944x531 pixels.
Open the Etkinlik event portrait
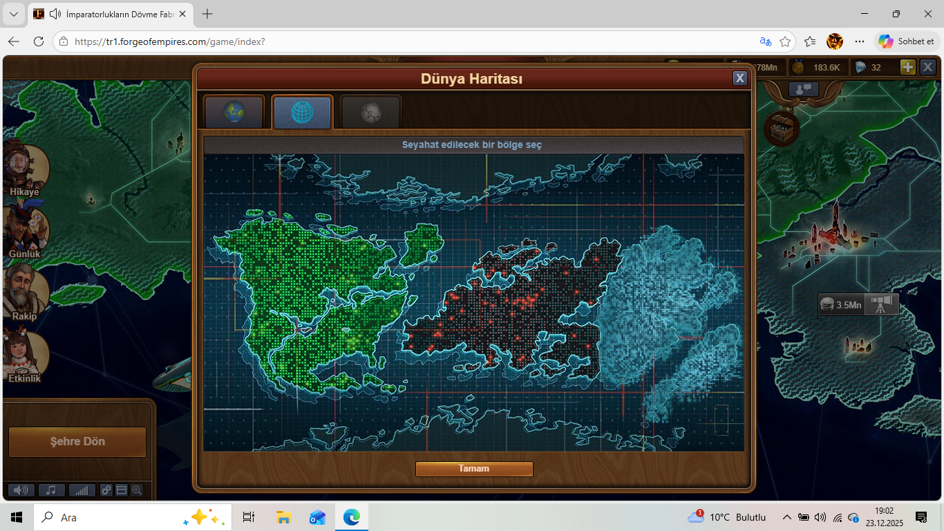point(25,355)
